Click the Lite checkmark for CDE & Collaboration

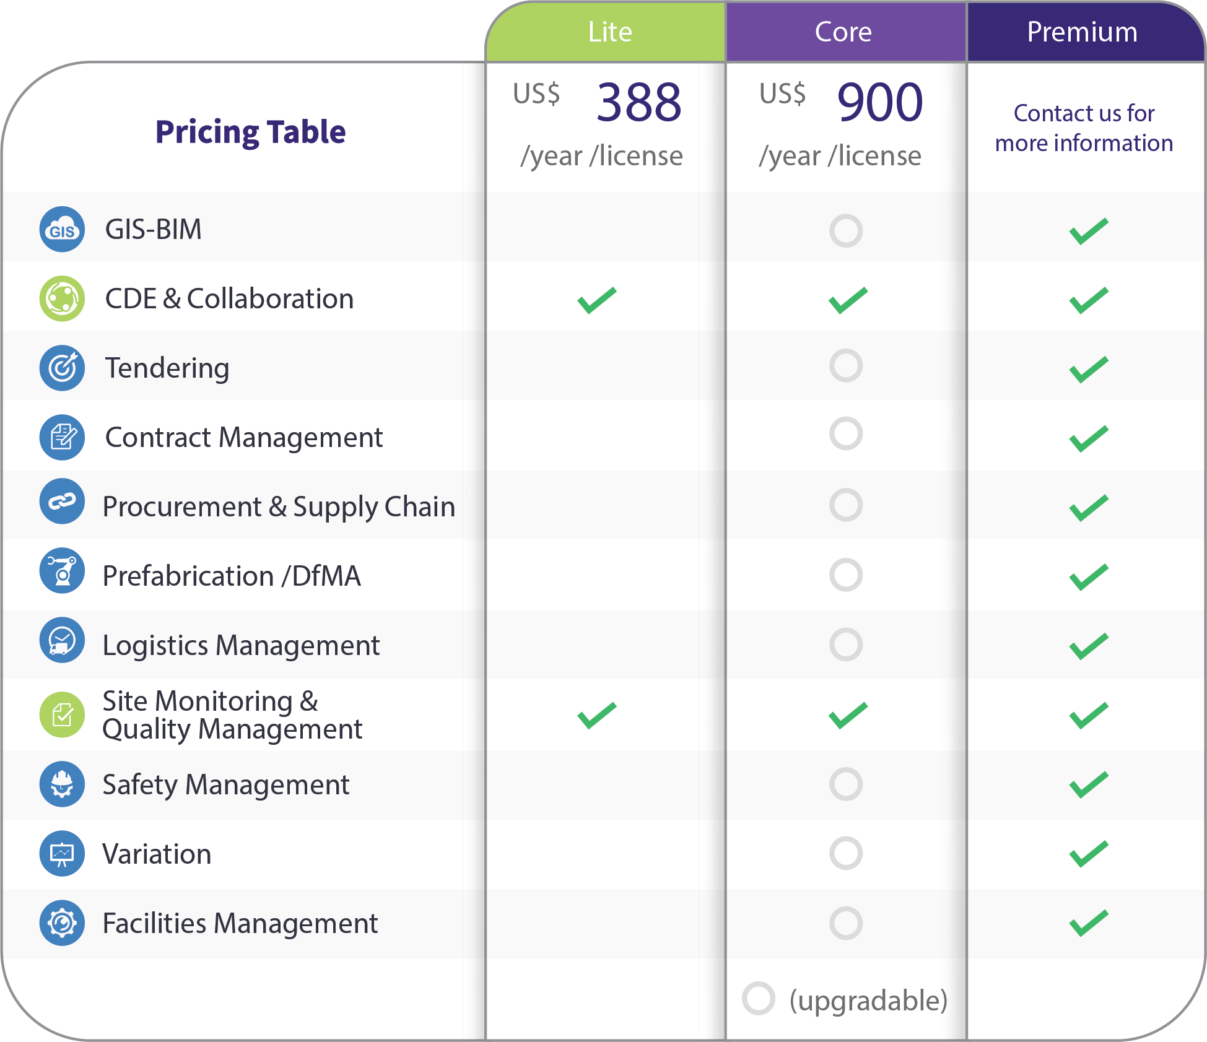[x=597, y=300]
